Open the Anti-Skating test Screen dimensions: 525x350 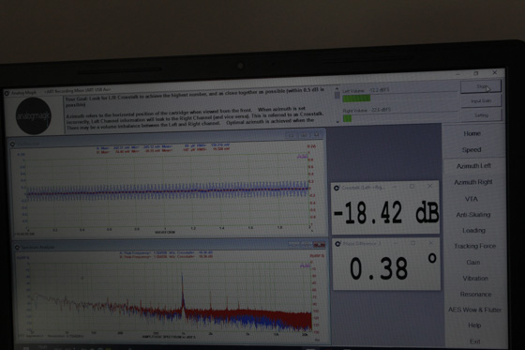pos(473,215)
